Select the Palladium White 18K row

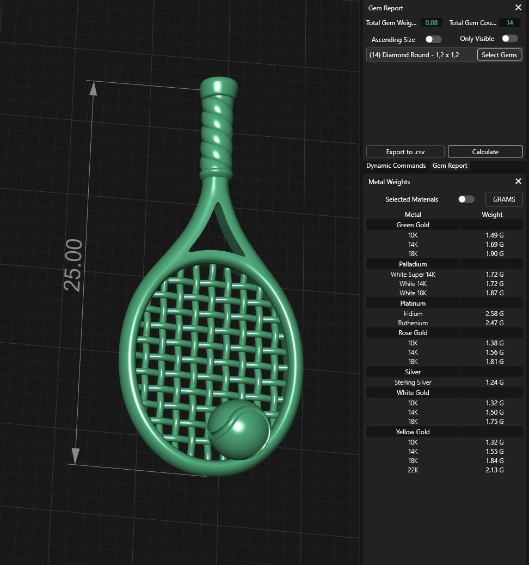point(445,293)
